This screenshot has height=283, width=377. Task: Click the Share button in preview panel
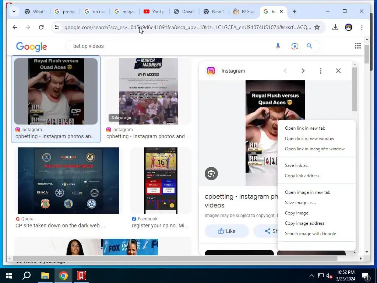pyautogui.click(x=266, y=231)
